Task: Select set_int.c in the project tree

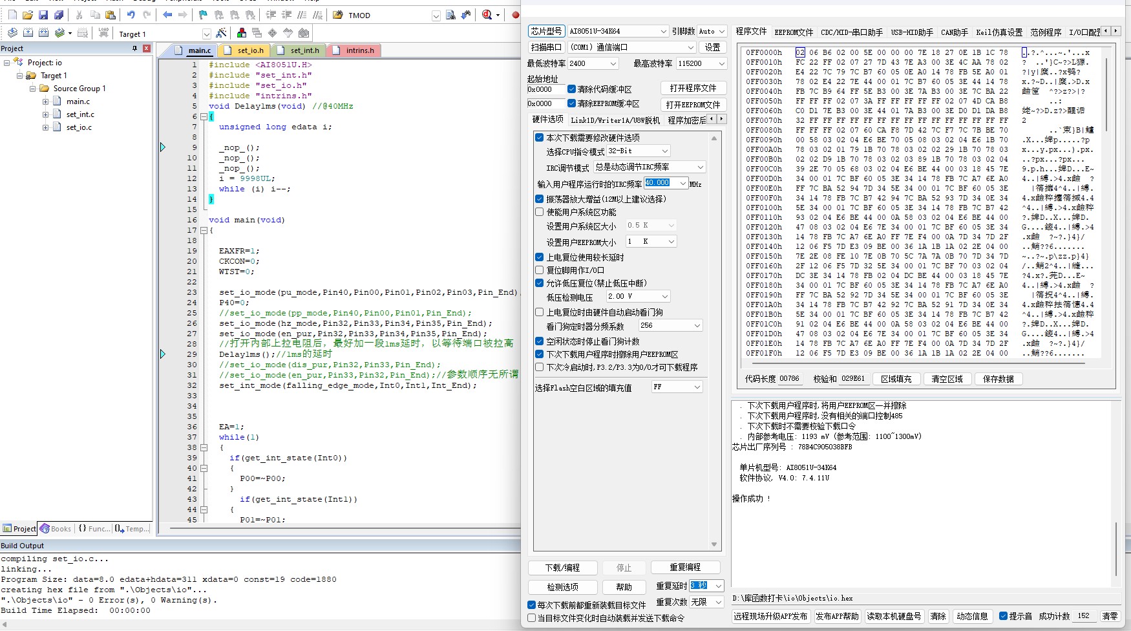Action: pos(80,114)
